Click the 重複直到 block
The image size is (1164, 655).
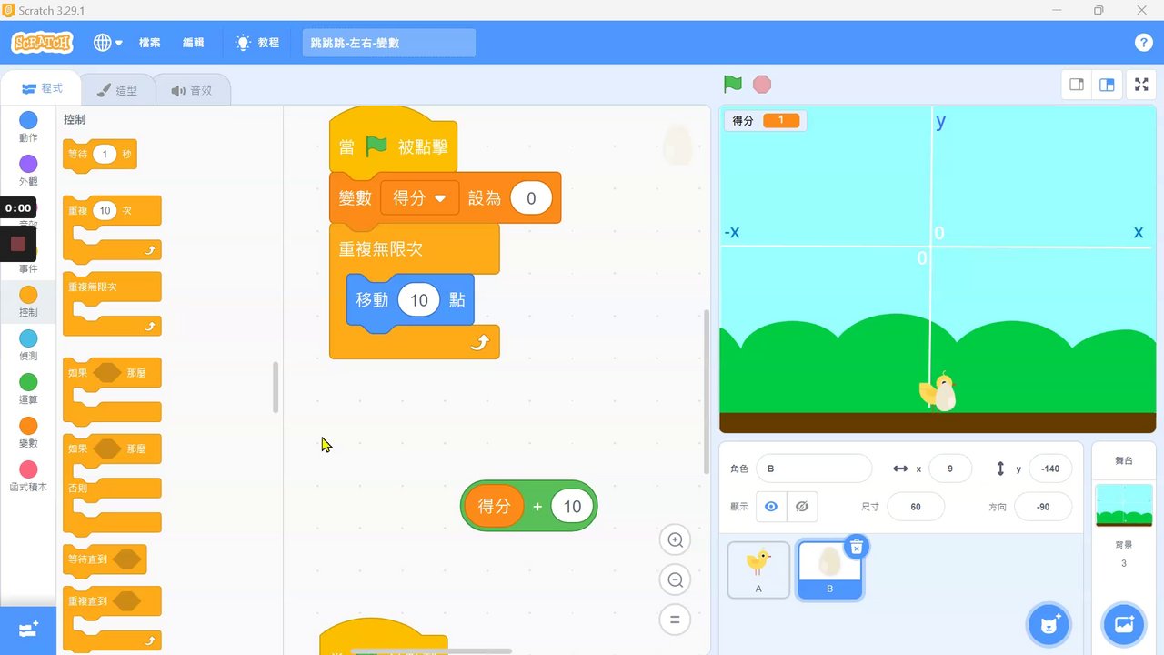pyautogui.click(x=112, y=617)
